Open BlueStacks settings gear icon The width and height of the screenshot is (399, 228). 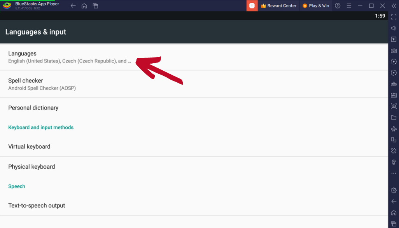click(x=394, y=190)
